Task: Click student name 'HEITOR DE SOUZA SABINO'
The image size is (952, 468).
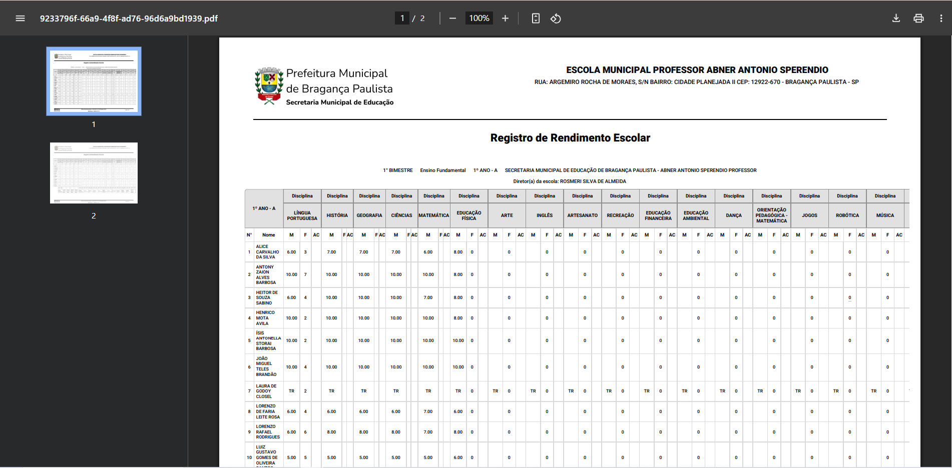Action: point(267,298)
